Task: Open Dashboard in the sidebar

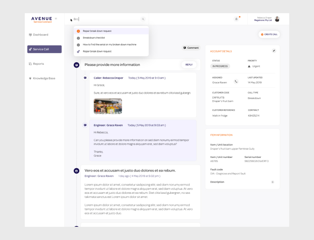Action: coord(40,35)
